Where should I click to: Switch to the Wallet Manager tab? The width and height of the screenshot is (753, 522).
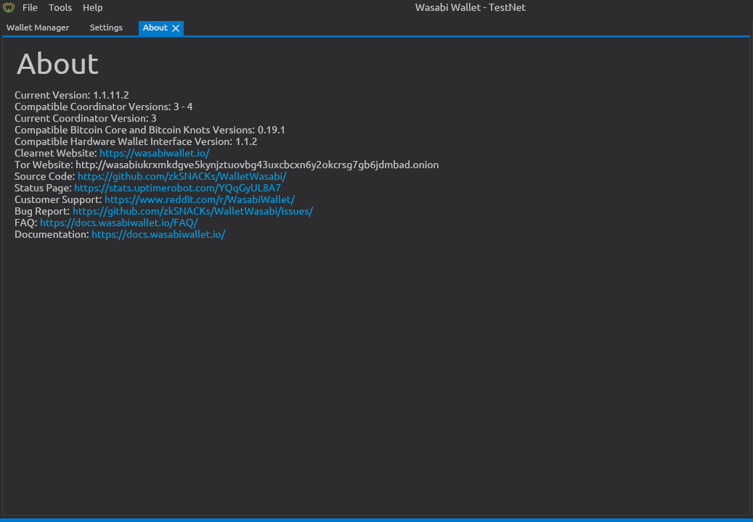[x=38, y=28]
